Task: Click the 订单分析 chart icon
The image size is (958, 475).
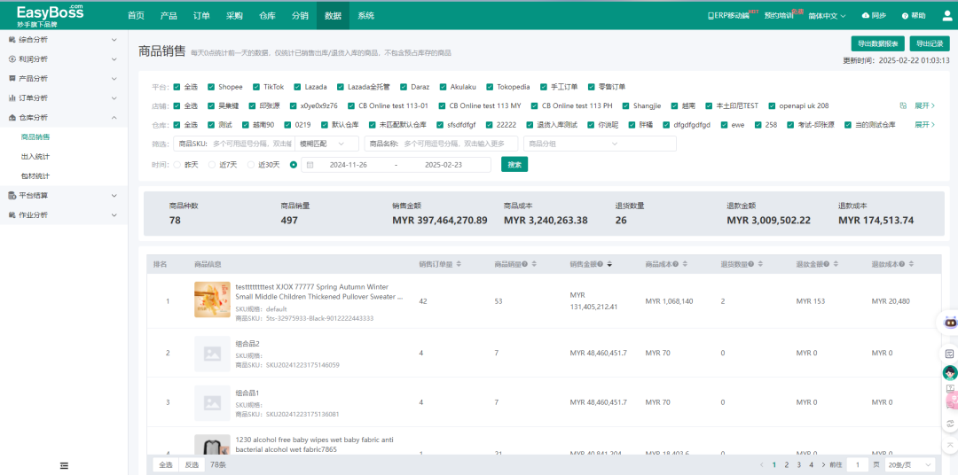Action: [12, 98]
